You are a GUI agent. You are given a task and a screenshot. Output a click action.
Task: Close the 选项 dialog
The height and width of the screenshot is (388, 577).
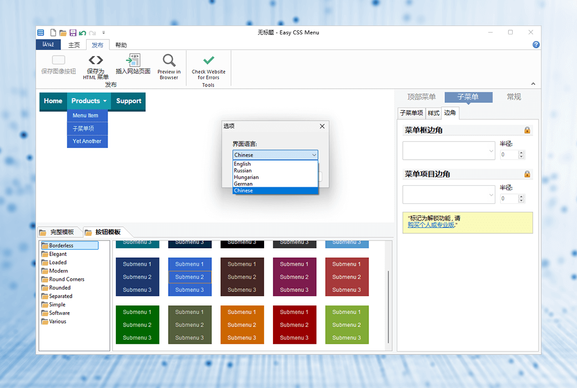[x=322, y=126]
